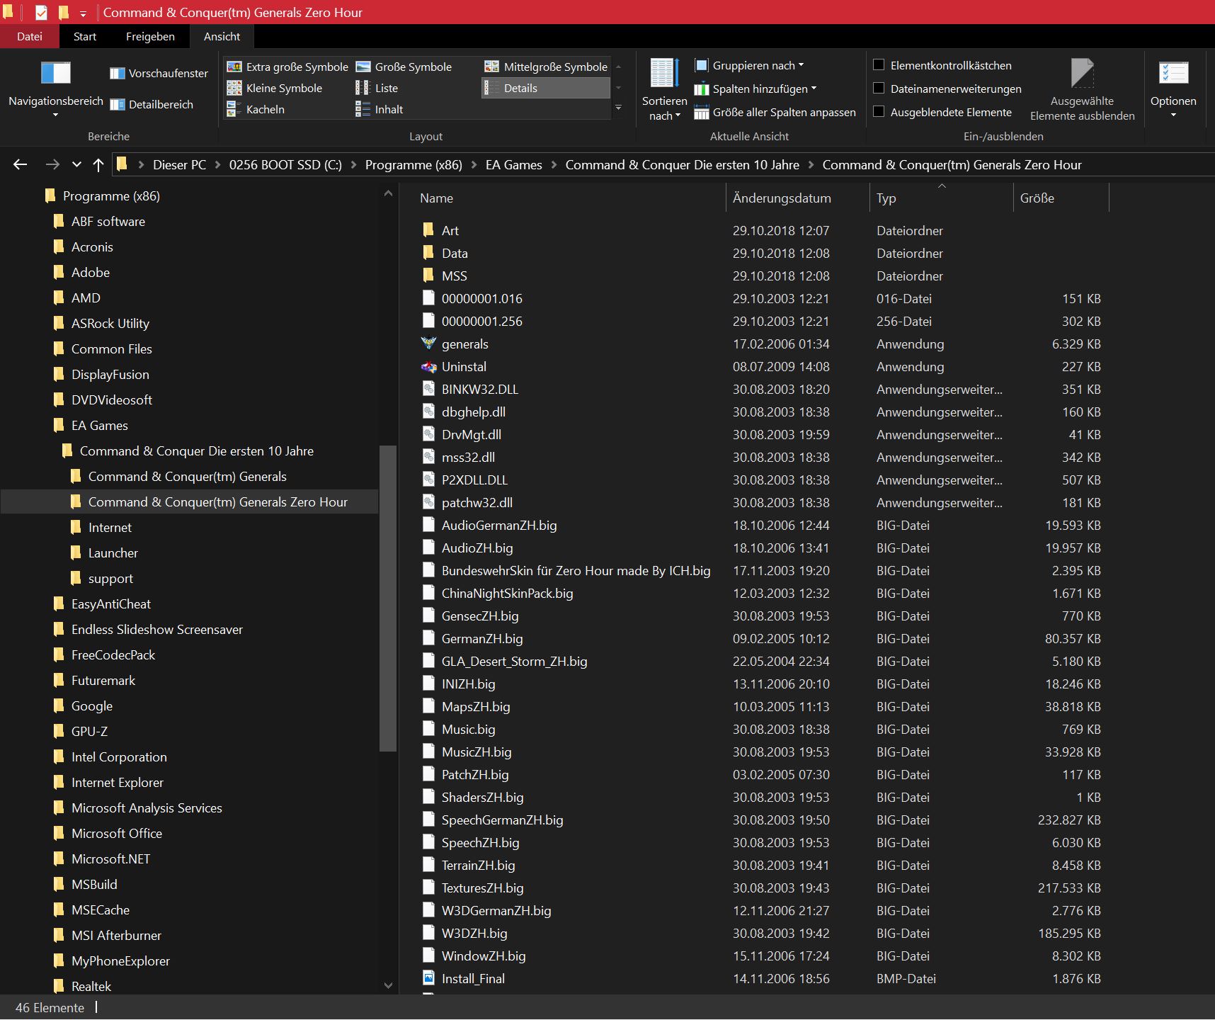Viewport: 1215px width, 1020px height.
Task: Open the Spalten hinzufügen dropdown
Action: [x=755, y=89]
